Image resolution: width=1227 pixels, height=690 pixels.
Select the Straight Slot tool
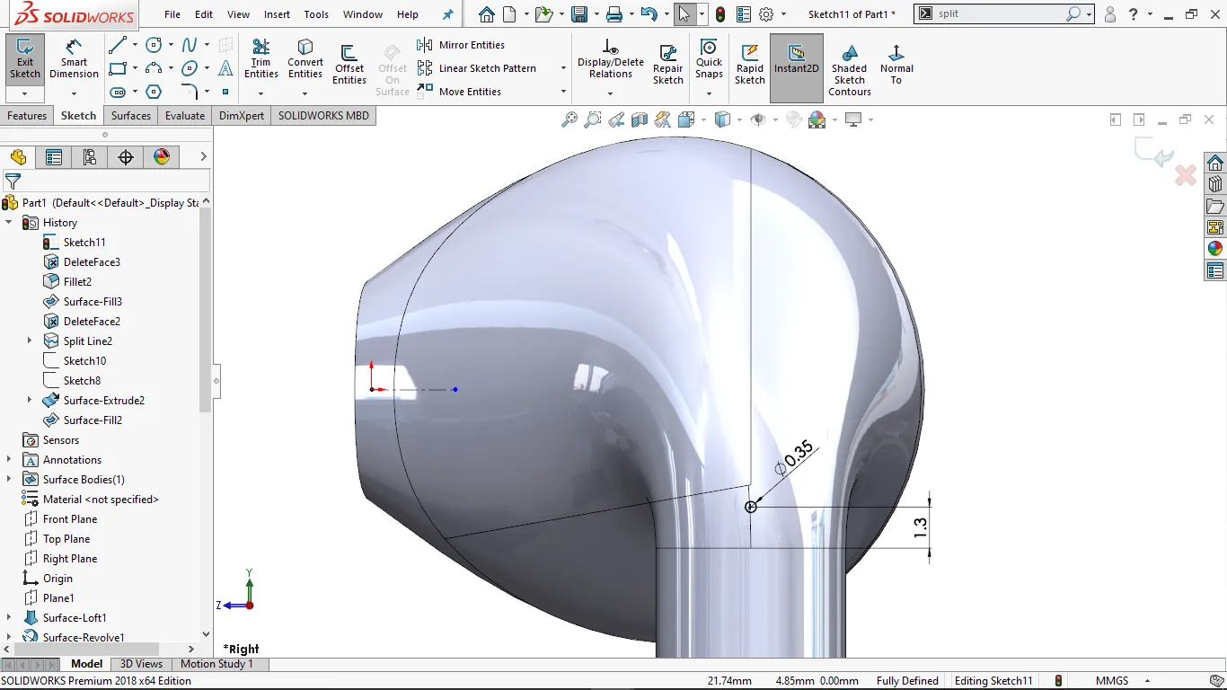tap(117, 92)
